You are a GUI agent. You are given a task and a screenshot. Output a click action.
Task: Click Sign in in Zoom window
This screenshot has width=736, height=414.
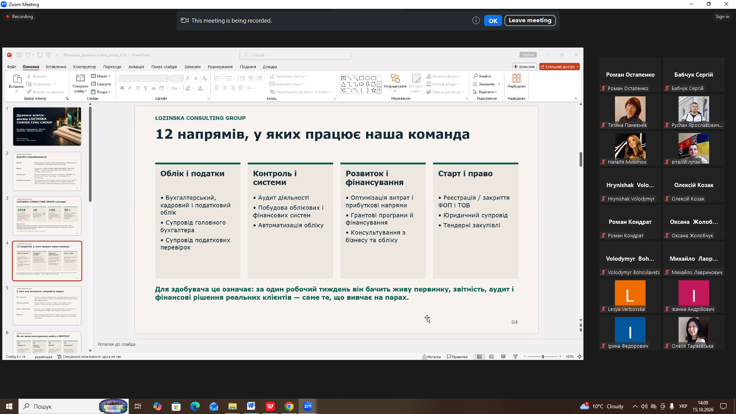[x=722, y=16]
